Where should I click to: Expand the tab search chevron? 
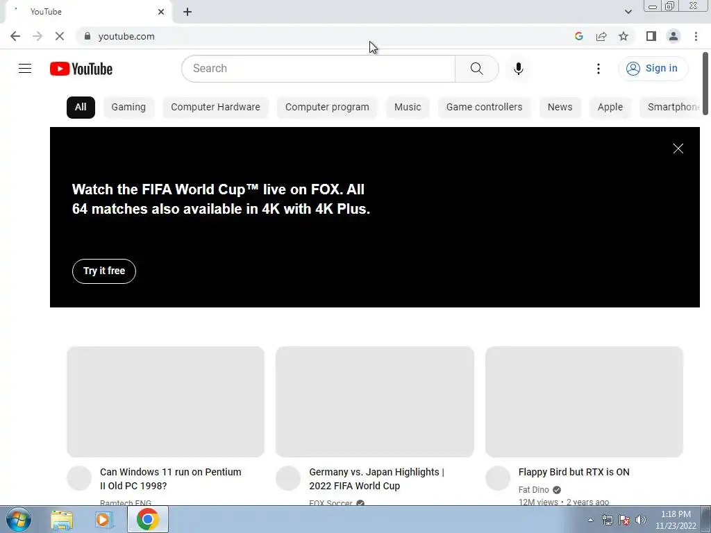coord(628,12)
